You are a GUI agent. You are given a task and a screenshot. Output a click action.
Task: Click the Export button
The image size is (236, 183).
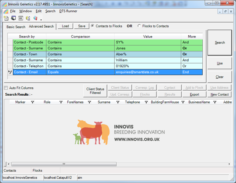194,95
